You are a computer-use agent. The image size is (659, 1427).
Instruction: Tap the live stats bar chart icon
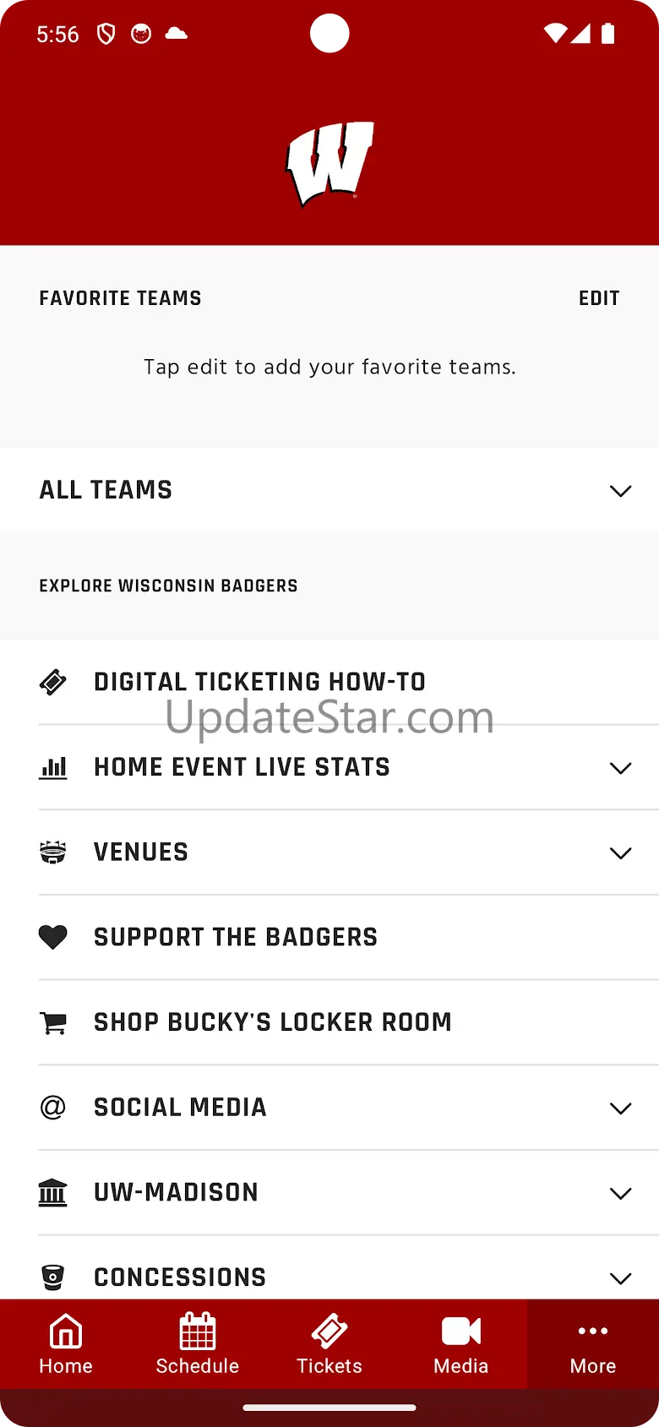coord(53,767)
